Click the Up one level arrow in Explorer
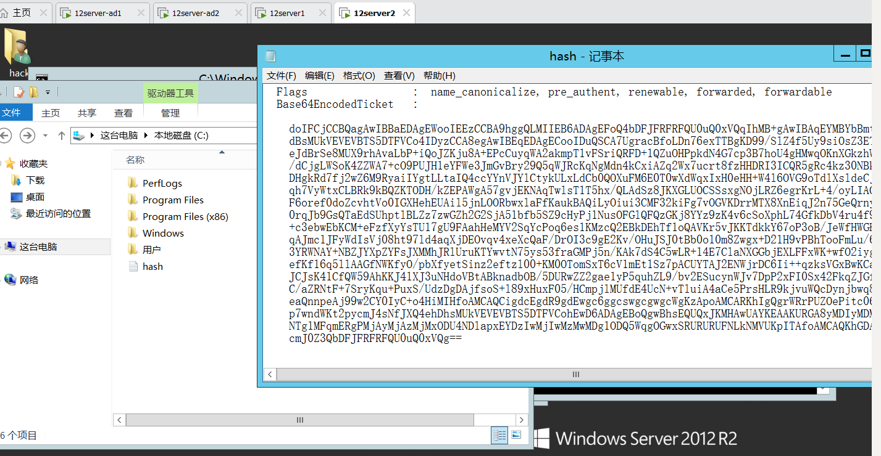This screenshot has height=456, width=881. click(62, 135)
